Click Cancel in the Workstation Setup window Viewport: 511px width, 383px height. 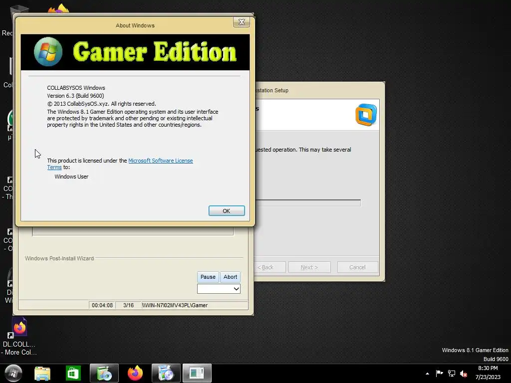click(357, 267)
